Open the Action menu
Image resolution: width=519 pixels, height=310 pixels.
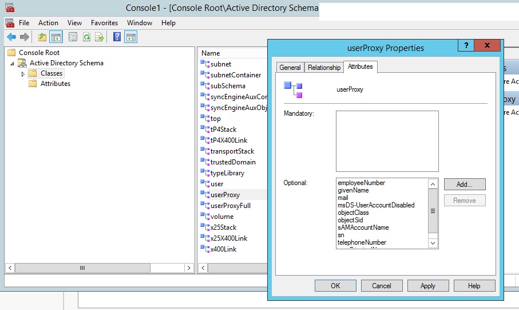tap(48, 23)
